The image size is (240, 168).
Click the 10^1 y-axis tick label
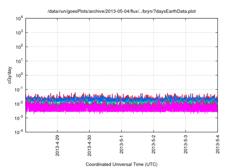[x=19, y=61]
